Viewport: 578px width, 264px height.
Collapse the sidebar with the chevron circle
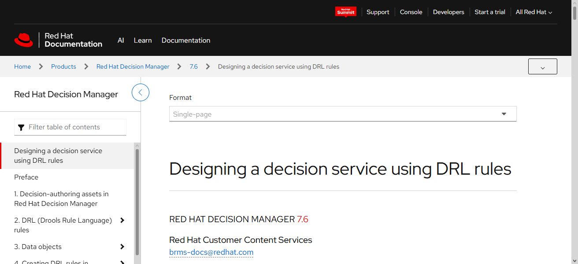tap(140, 92)
